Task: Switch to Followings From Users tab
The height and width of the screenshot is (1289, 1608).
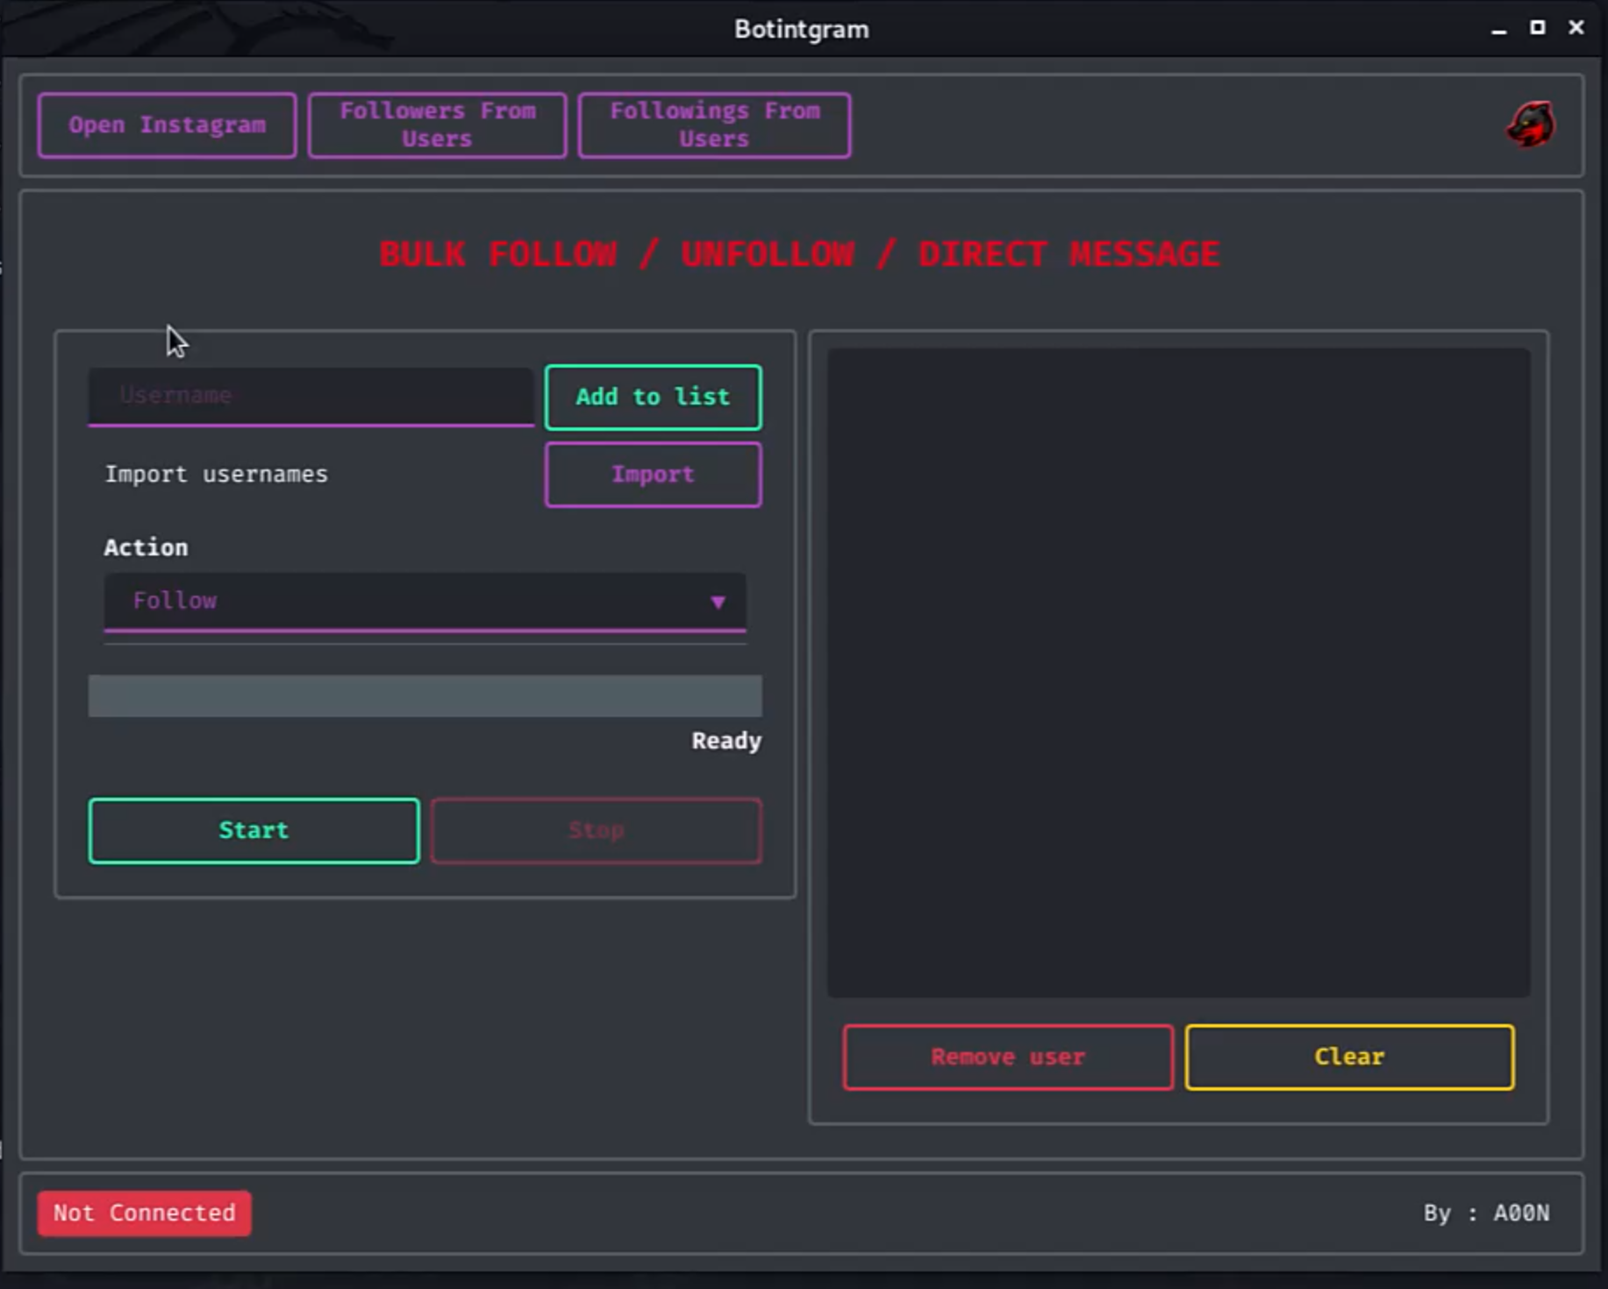Action: pos(714,125)
